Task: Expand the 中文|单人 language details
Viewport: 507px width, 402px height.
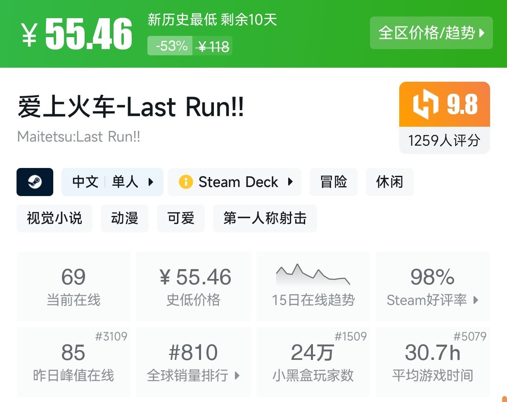Action: pos(112,182)
